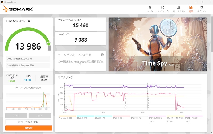Image resolution: width=213 pixels, height=134 pixels.
Task: Click the ロード button
Action: (x=16, y=116)
